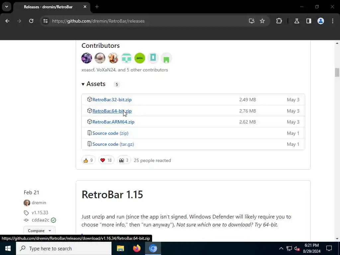
Task: Click zip file icon beside Source code (zip)
Action: click(x=89, y=133)
